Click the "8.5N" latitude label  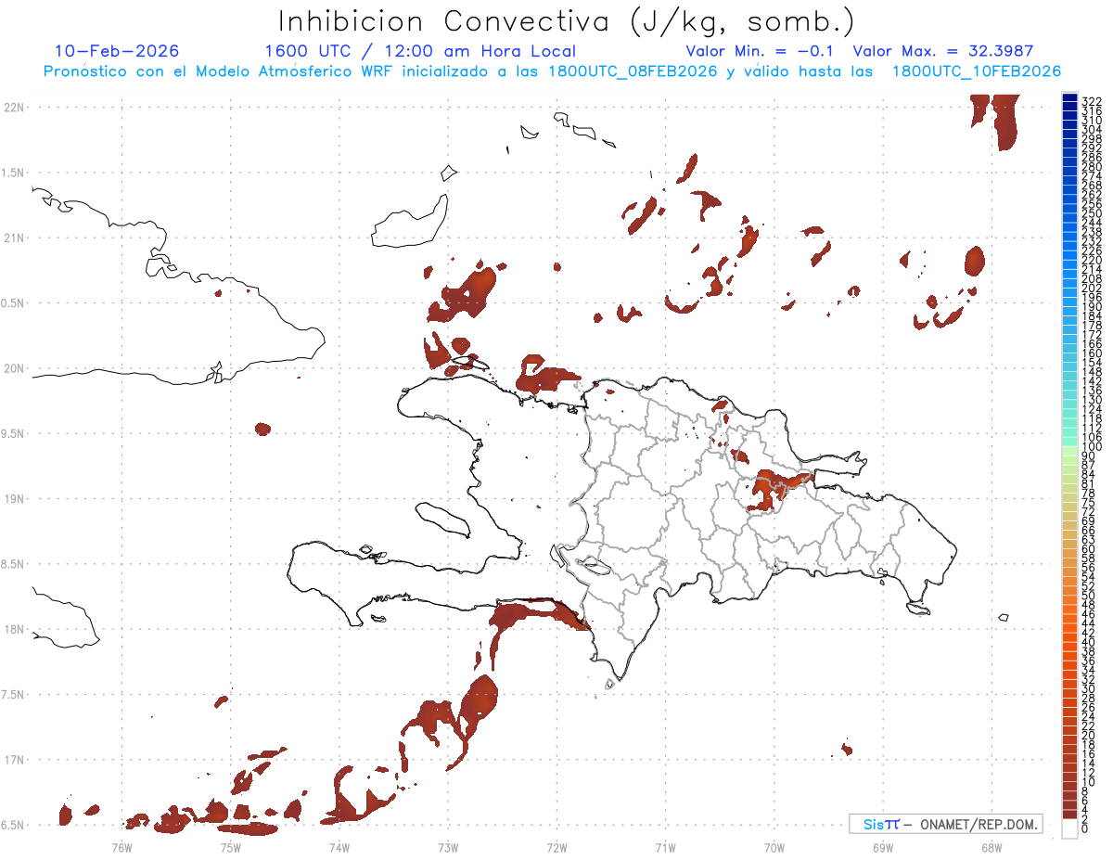click(x=14, y=564)
